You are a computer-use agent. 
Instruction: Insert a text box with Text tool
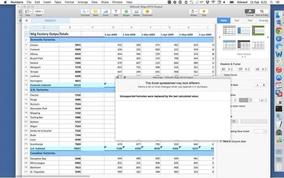coord(116,12)
